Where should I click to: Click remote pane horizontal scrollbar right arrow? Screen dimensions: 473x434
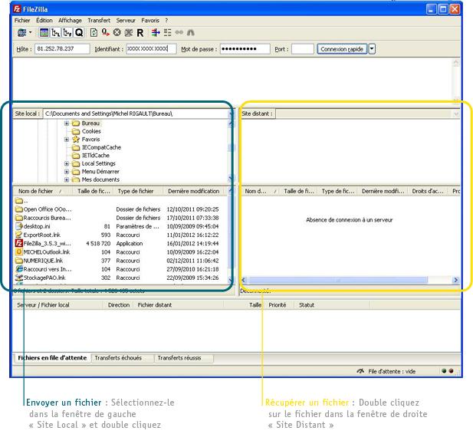pyautogui.click(x=455, y=280)
